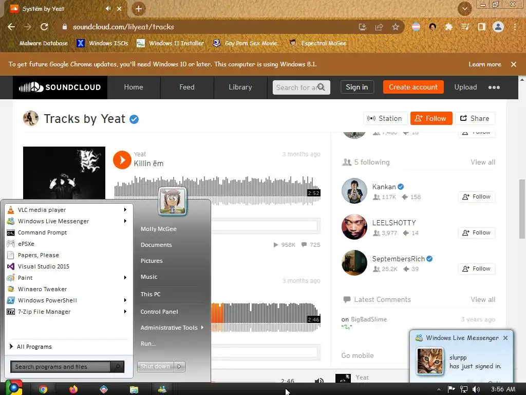Dismiss the Chrome update warning bar
Image resolution: width=526 pixels, height=395 pixels.
click(x=514, y=64)
